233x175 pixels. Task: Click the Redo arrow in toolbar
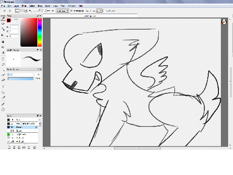pyautogui.click(x=10, y=11)
